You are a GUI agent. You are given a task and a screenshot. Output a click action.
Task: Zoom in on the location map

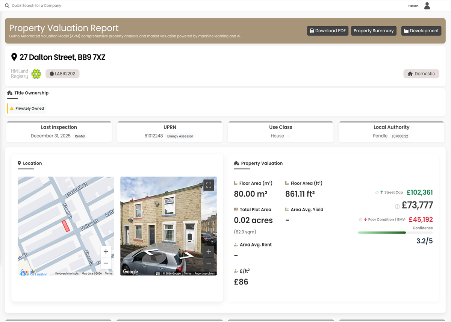(x=106, y=252)
